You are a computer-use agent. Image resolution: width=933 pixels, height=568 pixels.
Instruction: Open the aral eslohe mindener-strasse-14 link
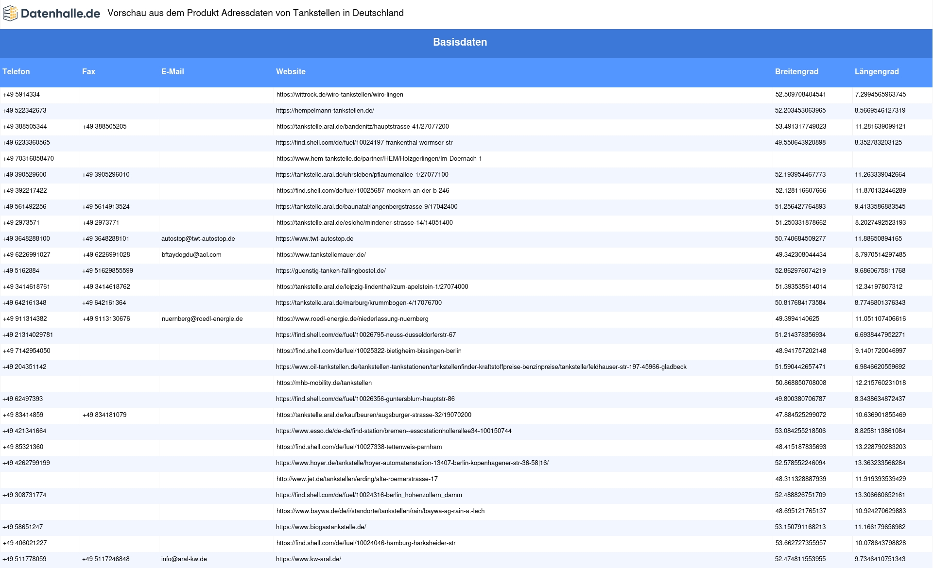364,223
